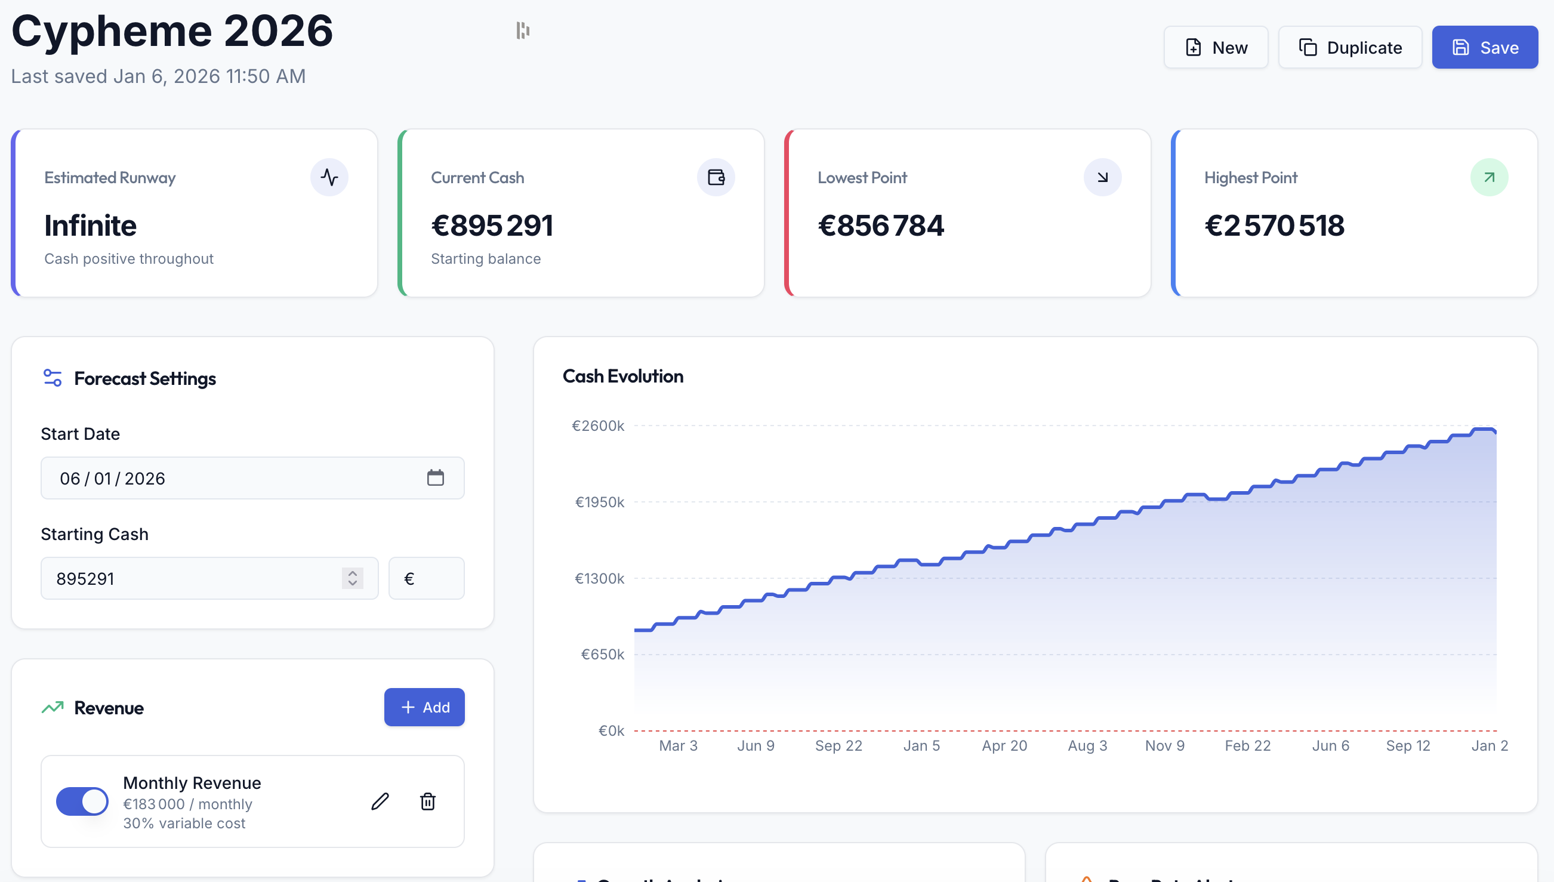Click the € currency selector
The width and height of the screenshot is (1554, 882).
point(426,578)
